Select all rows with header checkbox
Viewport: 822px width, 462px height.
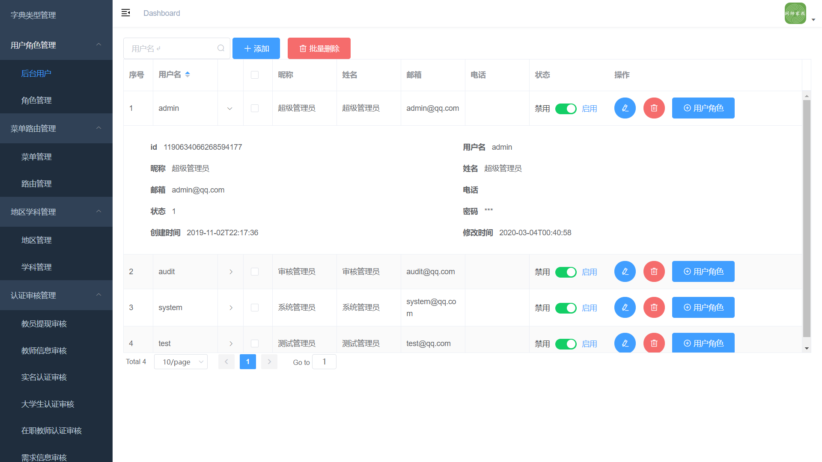click(255, 75)
